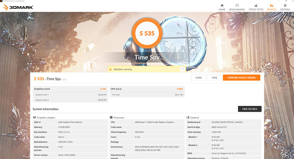Click the American Megatrends BIOS value
Viewport: 294px width, 159px height.
(x=229, y=154)
